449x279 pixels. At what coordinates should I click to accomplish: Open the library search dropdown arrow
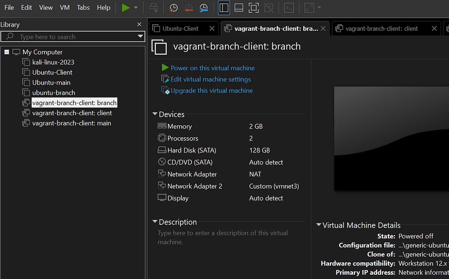[140, 37]
